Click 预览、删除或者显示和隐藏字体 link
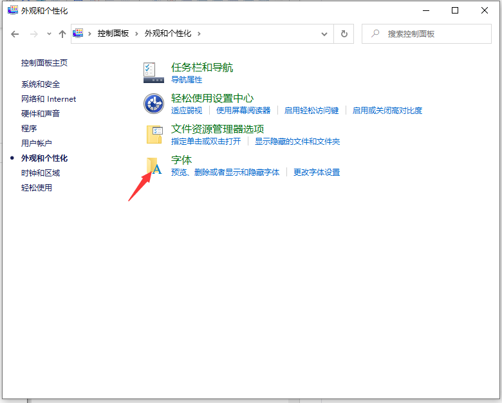The width and height of the screenshot is (502, 403). 225,173
